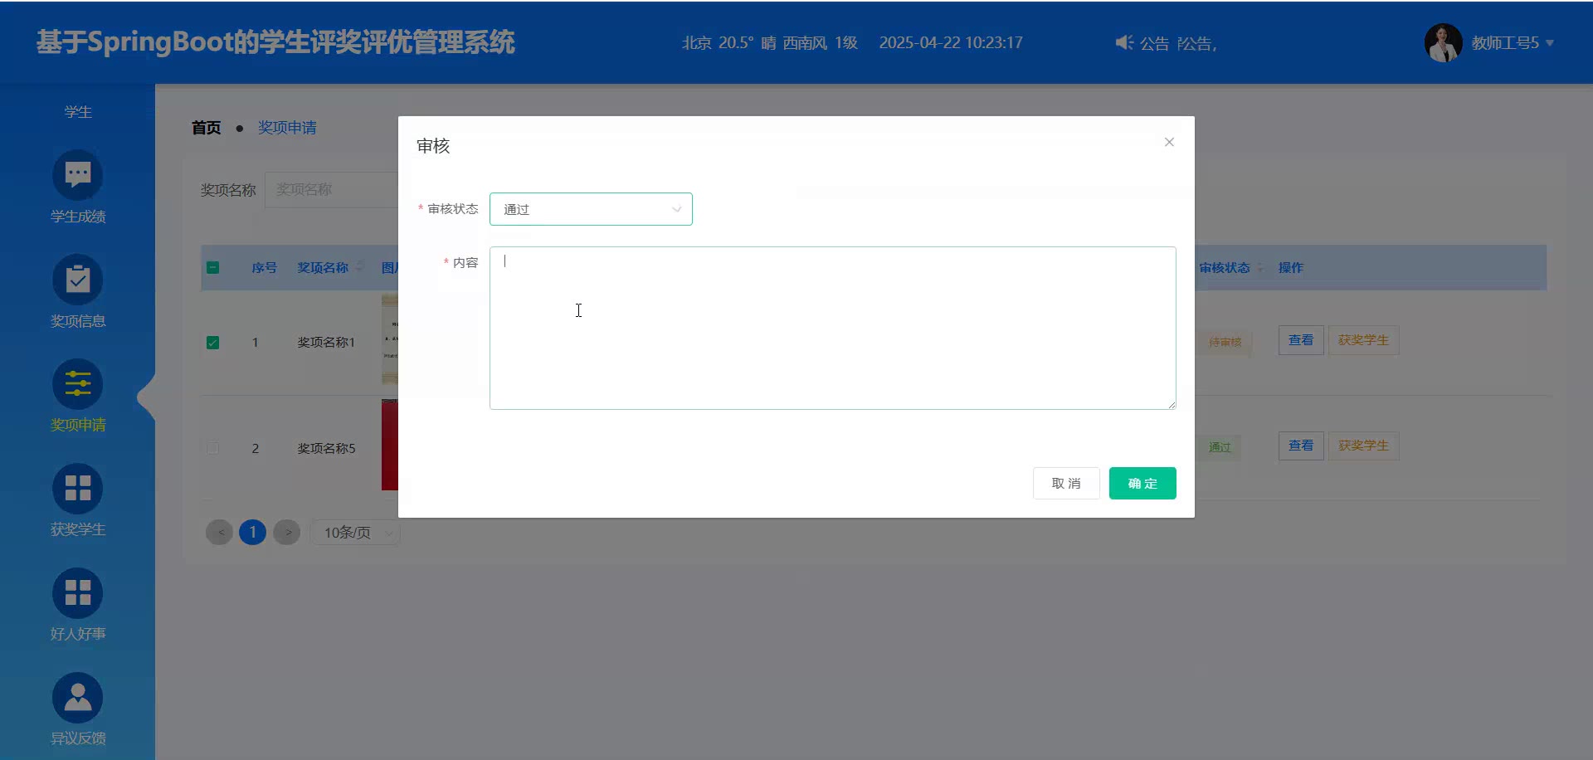Viewport: 1593px width, 760px height.
Task: Uncheck the checkbox for 奖项名称1 row
Action: click(x=212, y=343)
